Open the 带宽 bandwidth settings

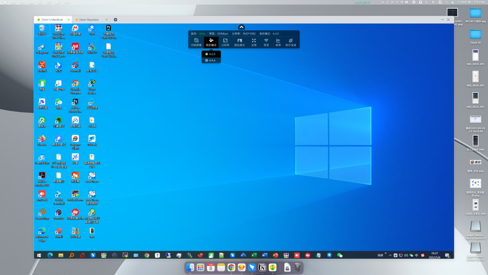click(266, 43)
